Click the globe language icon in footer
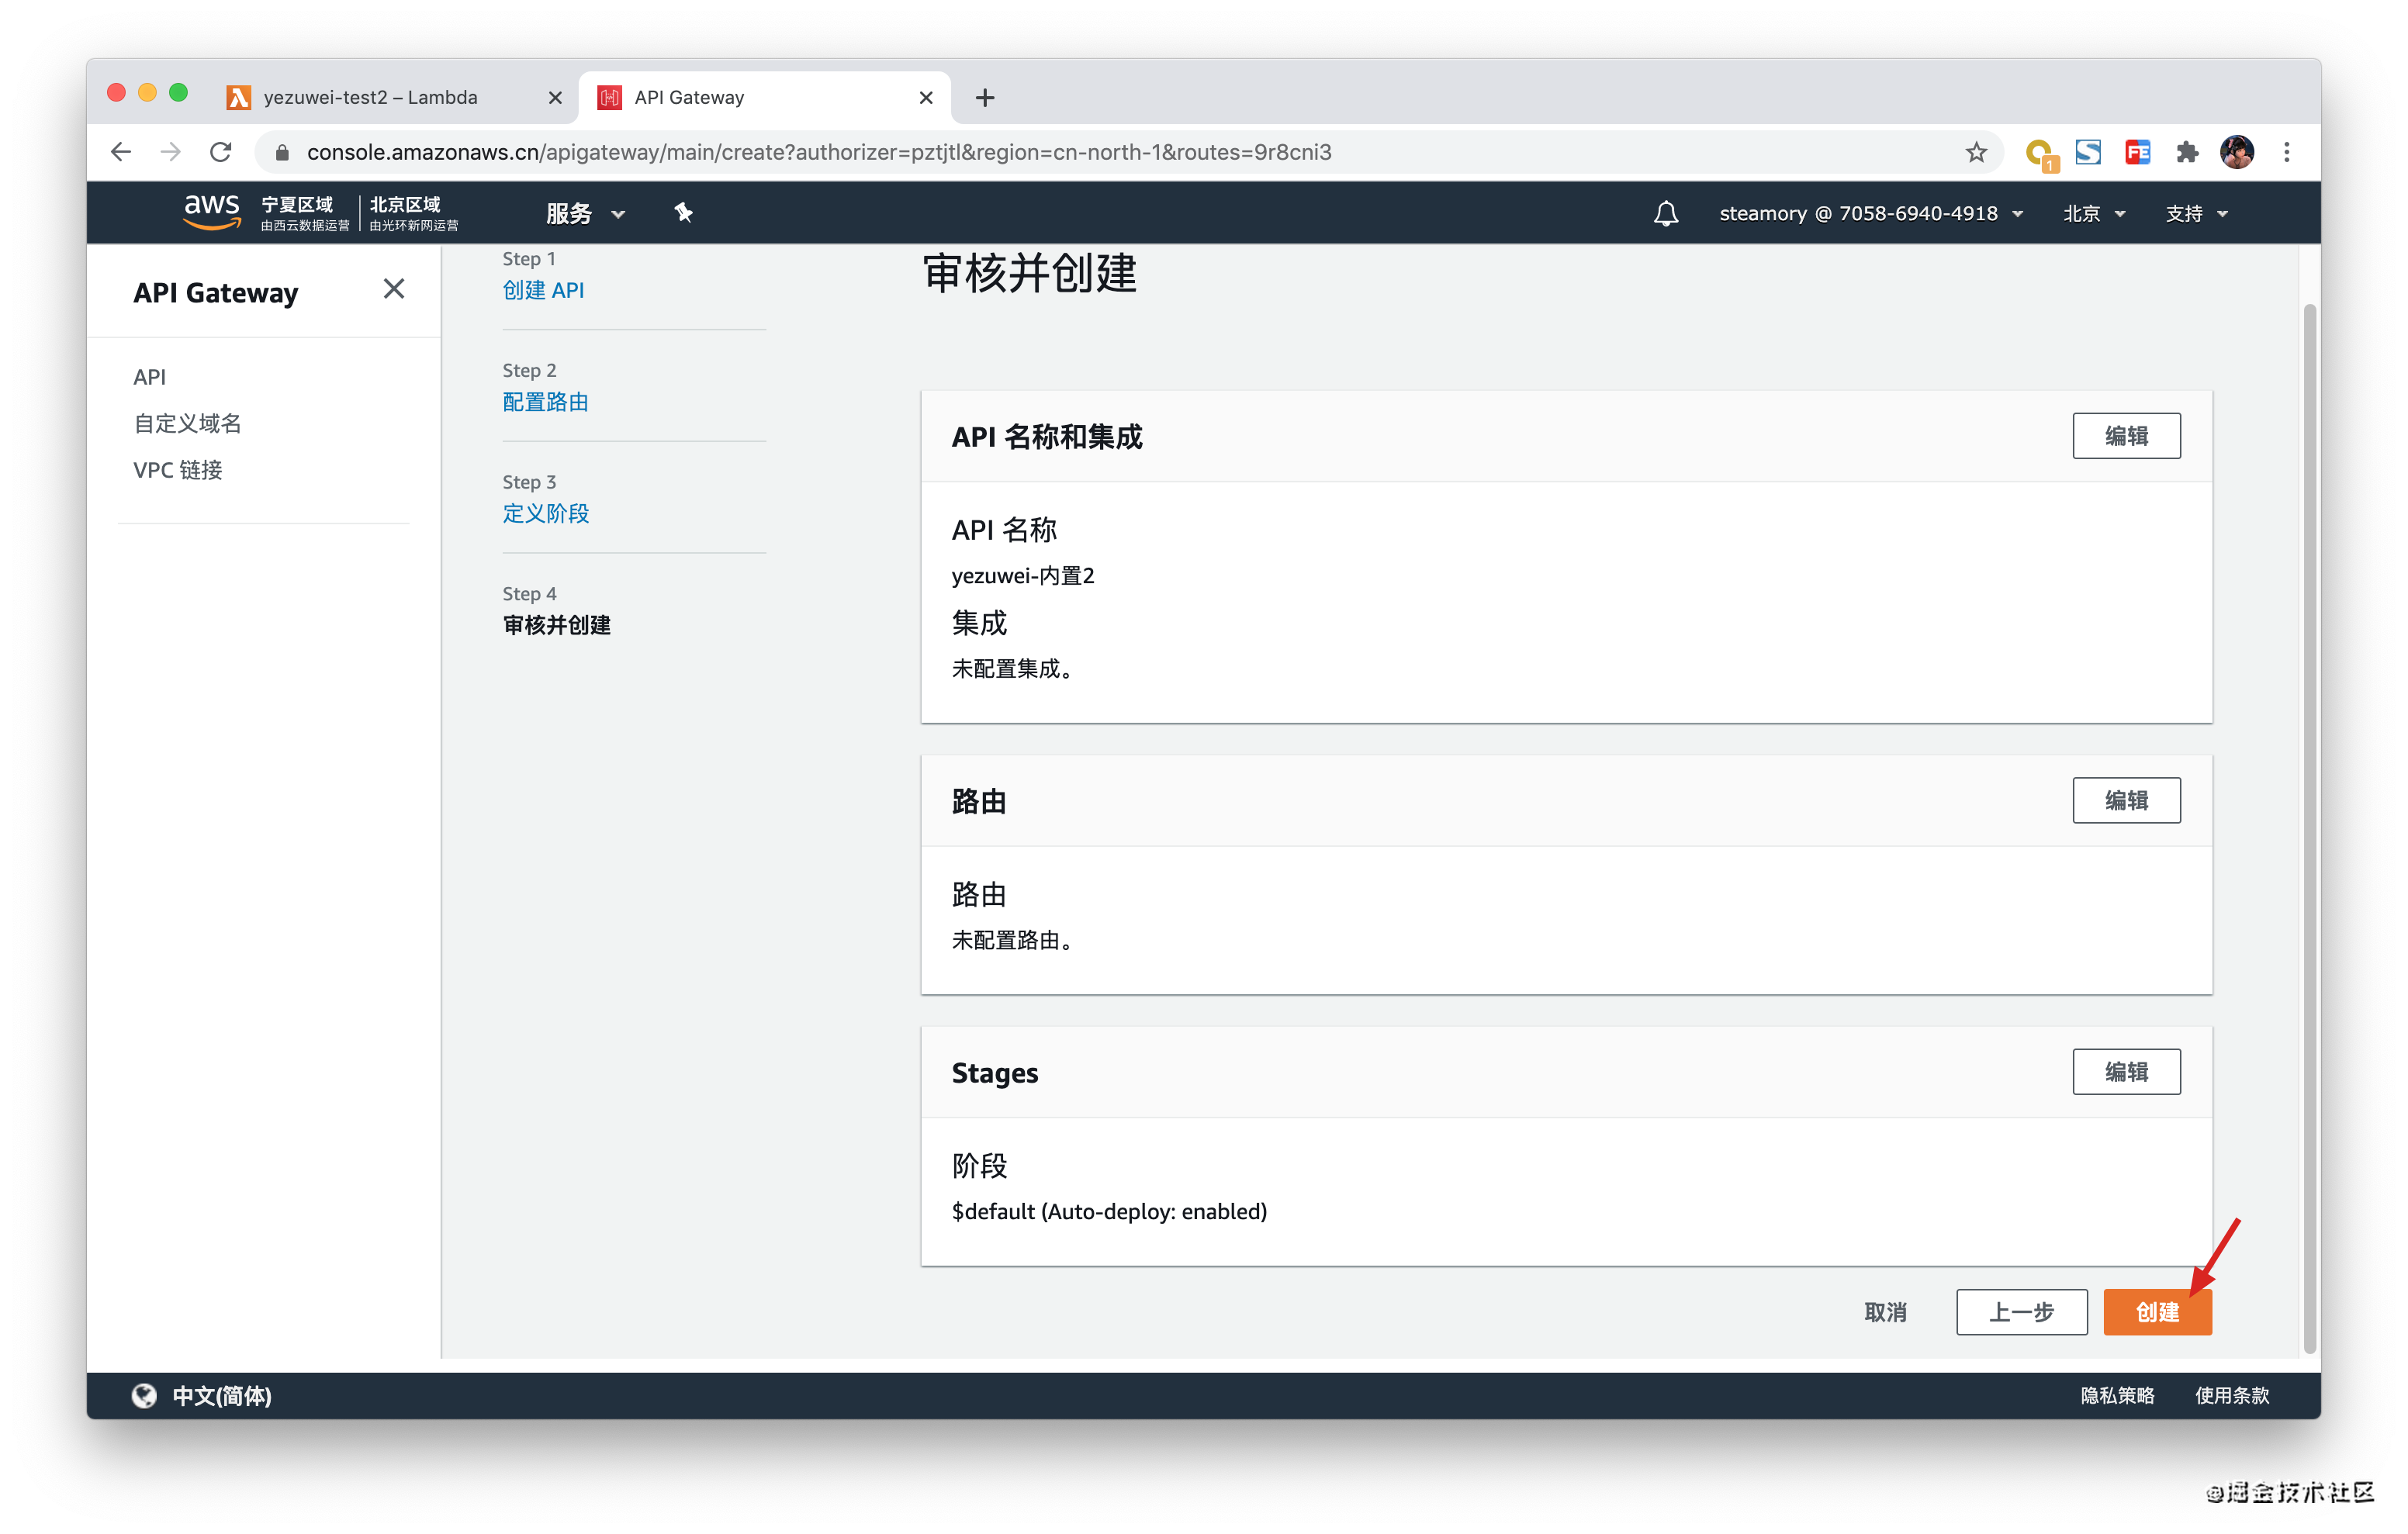 145,1395
